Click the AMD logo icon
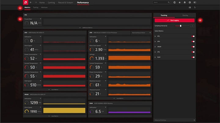The image size is (220, 123). [26, 2]
